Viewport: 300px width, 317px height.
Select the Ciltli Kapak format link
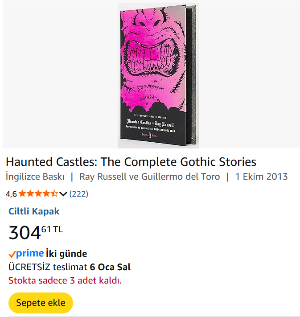[x=34, y=212]
